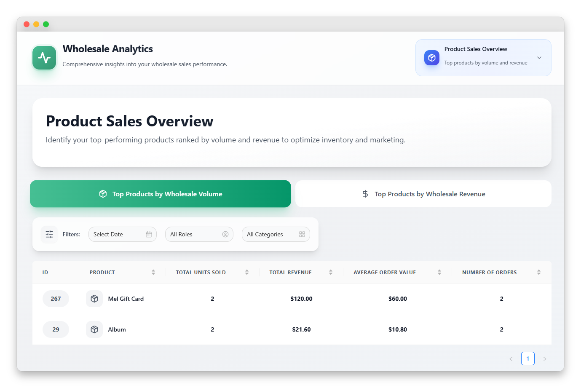Click the next page arrow

(545, 359)
